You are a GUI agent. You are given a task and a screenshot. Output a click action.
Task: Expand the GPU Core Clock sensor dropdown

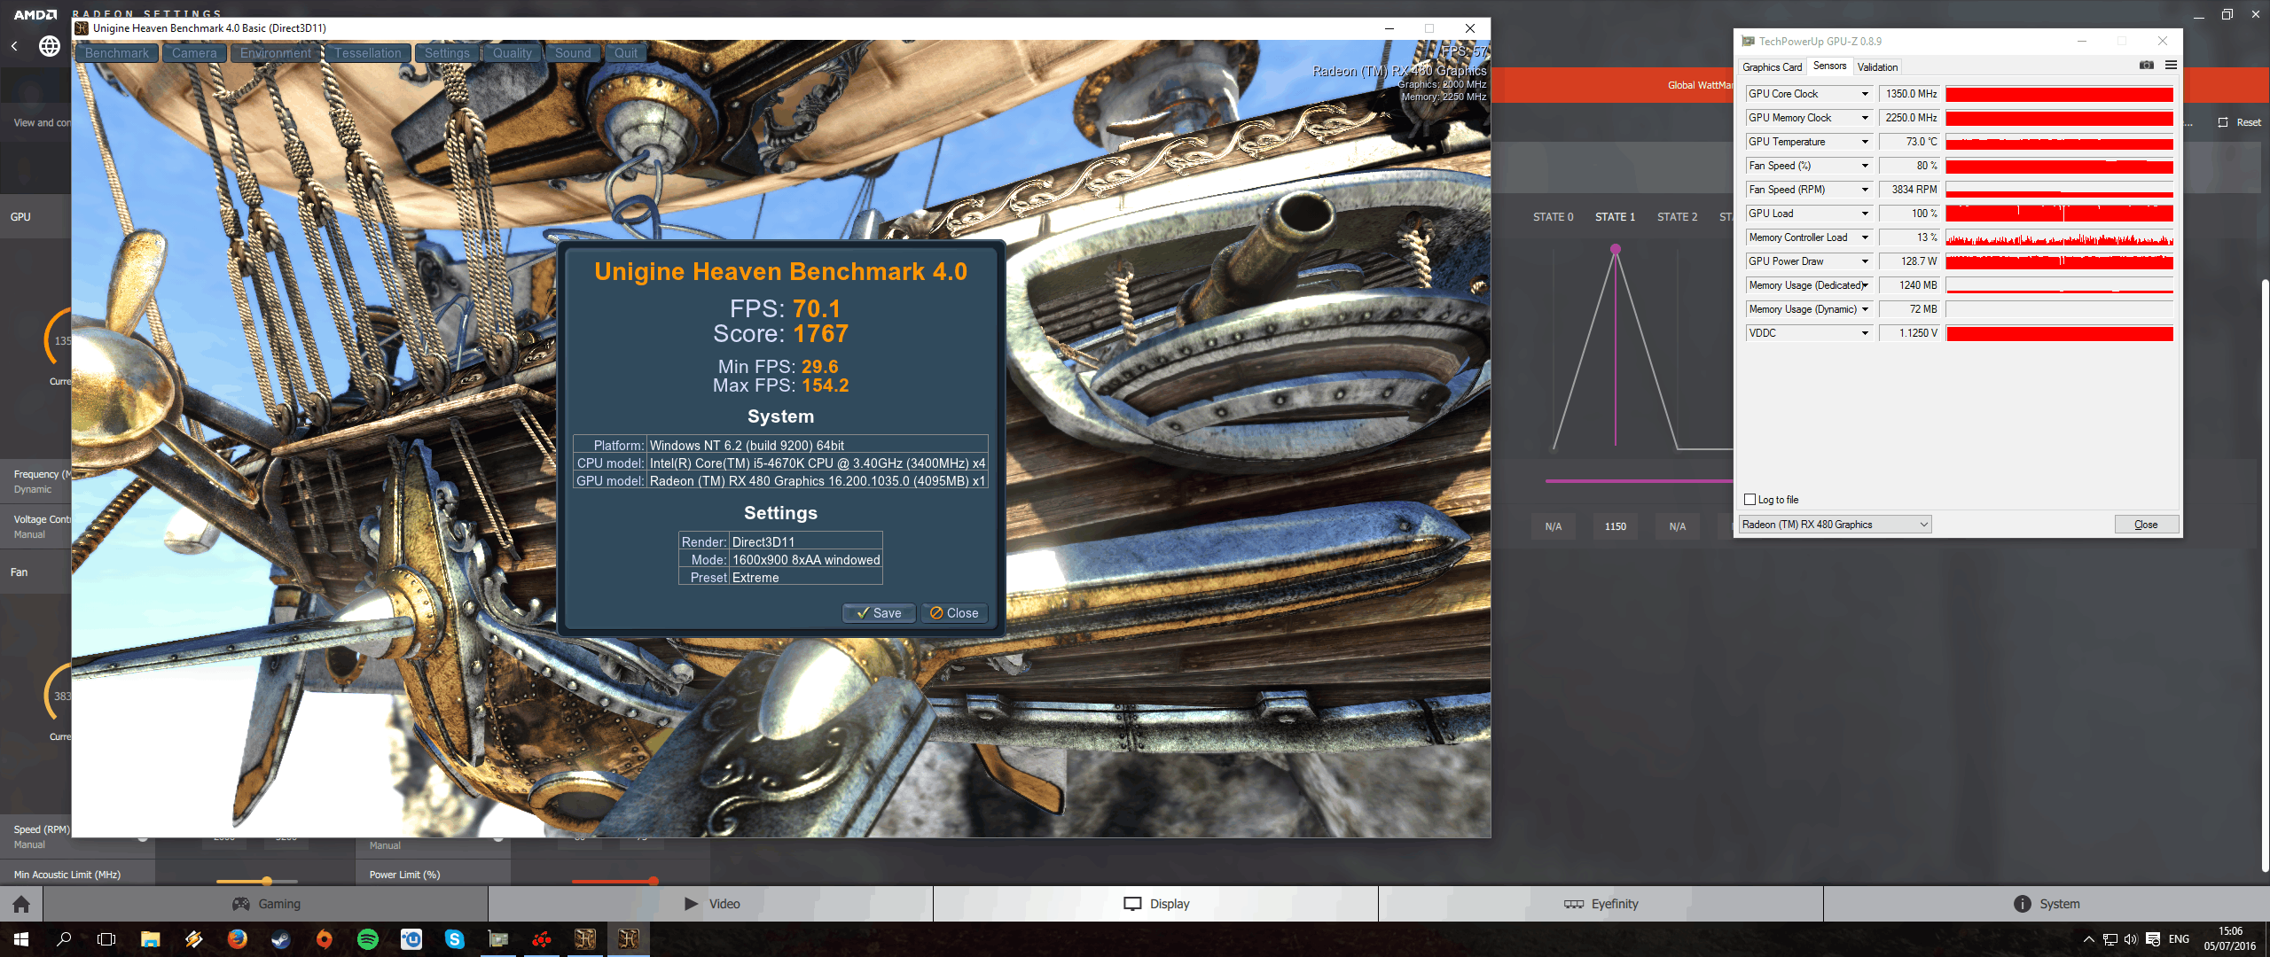click(1865, 94)
